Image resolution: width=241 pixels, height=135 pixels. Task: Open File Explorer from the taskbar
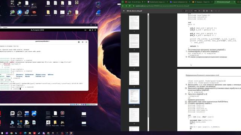coord(30,133)
